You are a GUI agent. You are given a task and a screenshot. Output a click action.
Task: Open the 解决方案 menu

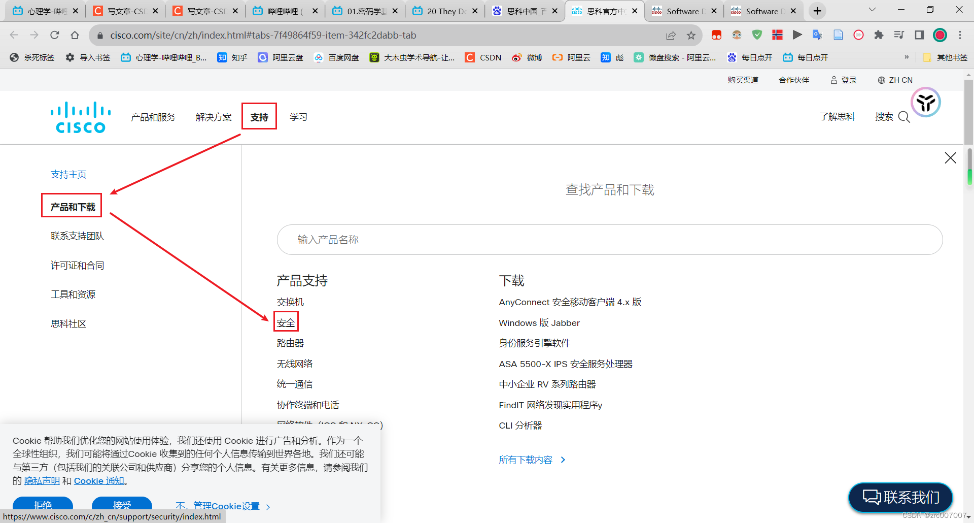click(x=214, y=117)
